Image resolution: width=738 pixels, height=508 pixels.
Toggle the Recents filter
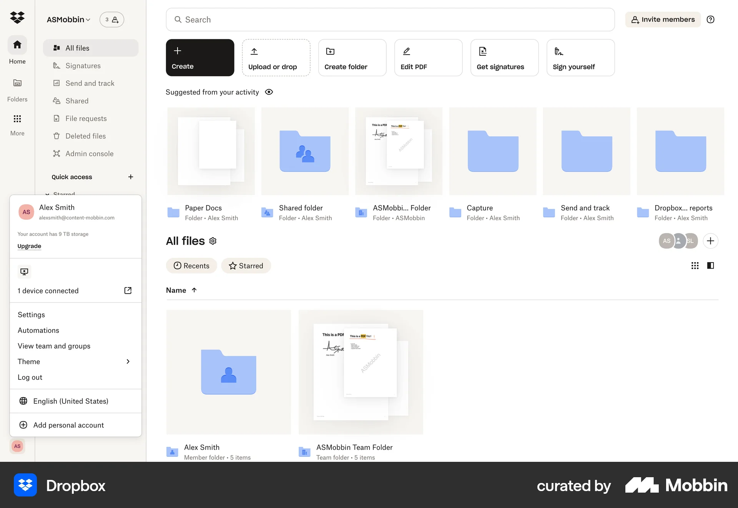click(x=191, y=266)
